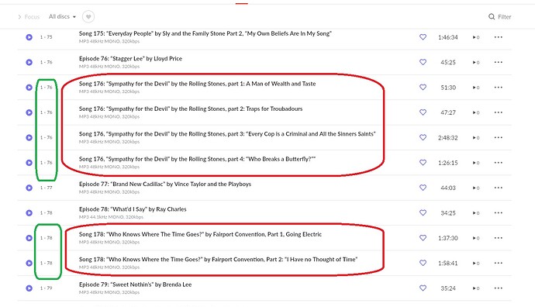Toggle the favorites heart filter in toolbar

click(88, 16)
